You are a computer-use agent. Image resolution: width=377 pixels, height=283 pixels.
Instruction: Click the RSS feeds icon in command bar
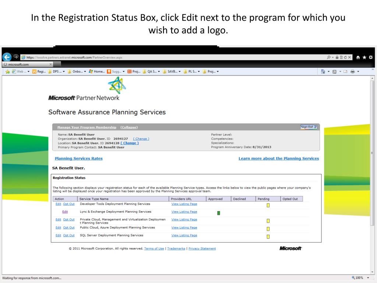[x=334, y=71]
